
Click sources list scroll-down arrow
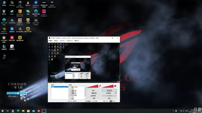point(85,98)
